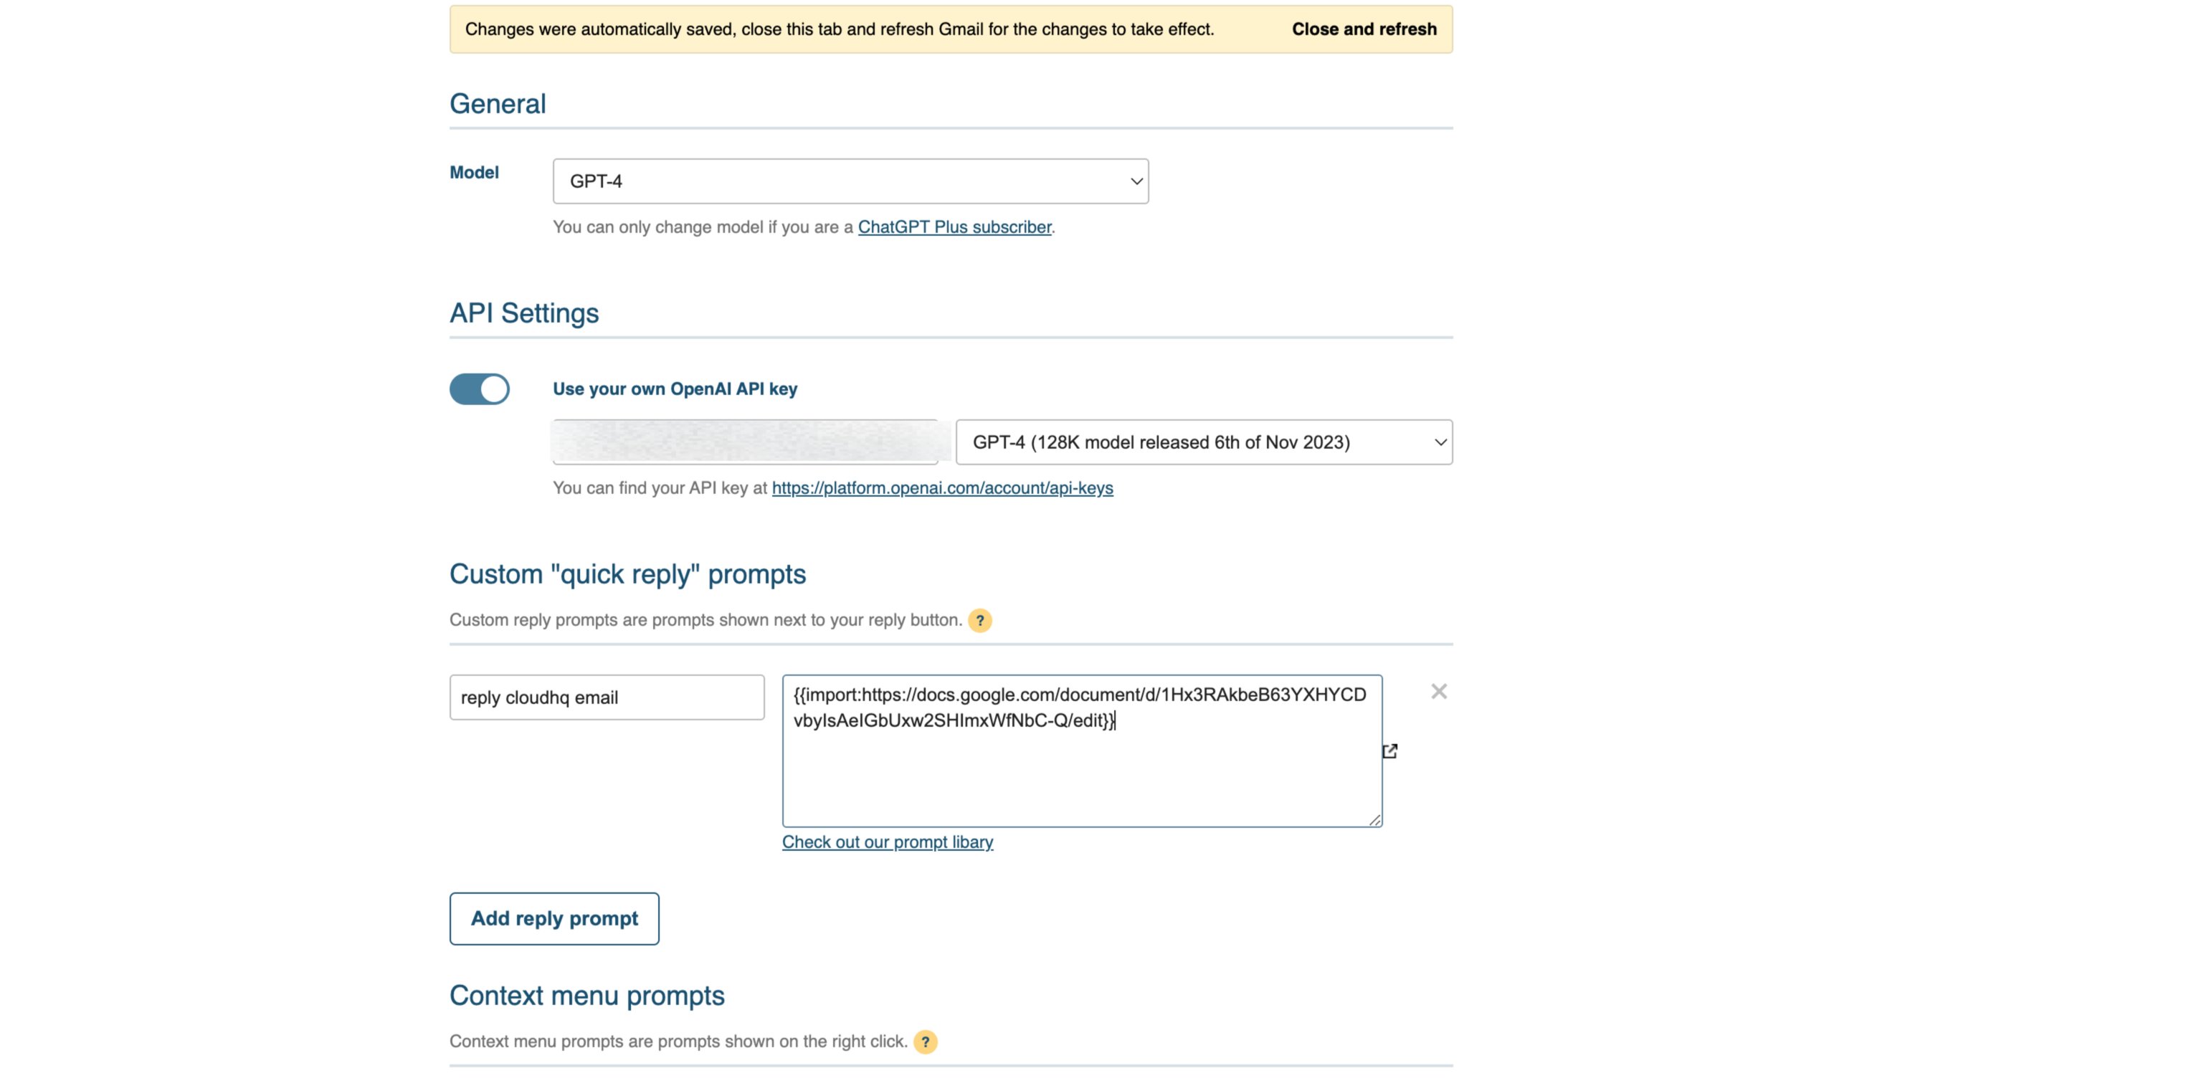
Task: Open the Model dropdown showing GPT-4
Action: tap(850, 181)
